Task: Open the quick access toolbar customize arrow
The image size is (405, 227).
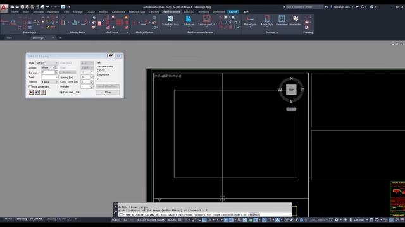Action: tap(69, 7)
